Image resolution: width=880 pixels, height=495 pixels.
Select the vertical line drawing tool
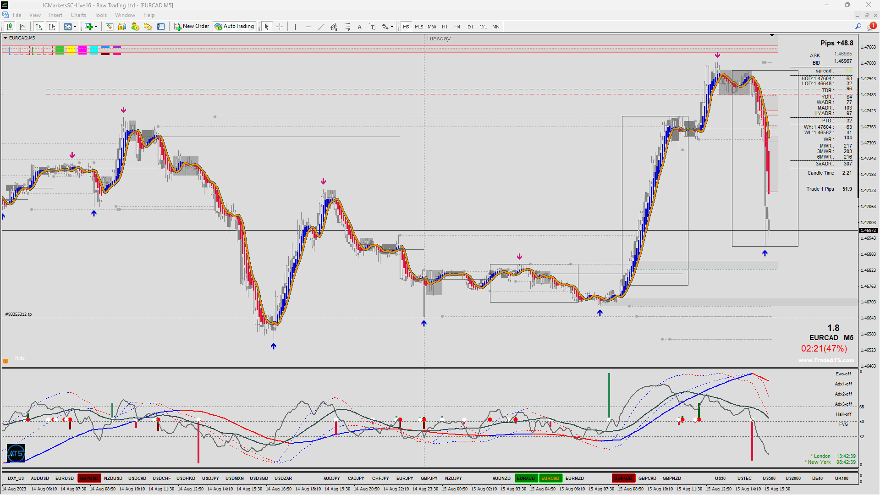pos(295,27)
